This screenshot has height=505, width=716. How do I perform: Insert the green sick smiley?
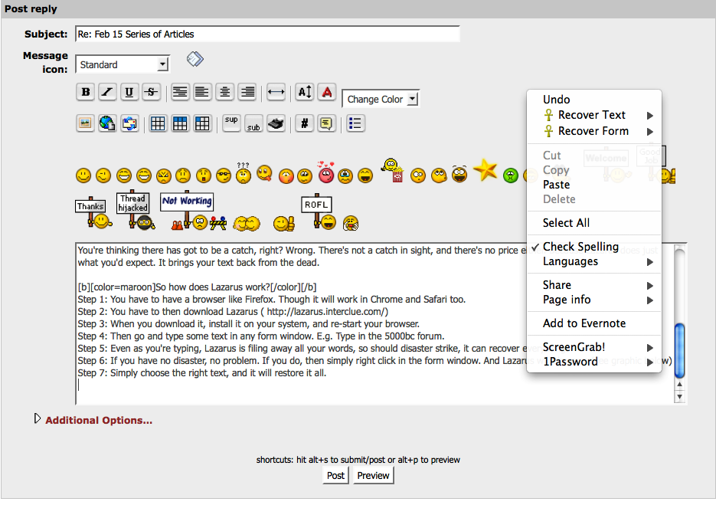point(511,175)
